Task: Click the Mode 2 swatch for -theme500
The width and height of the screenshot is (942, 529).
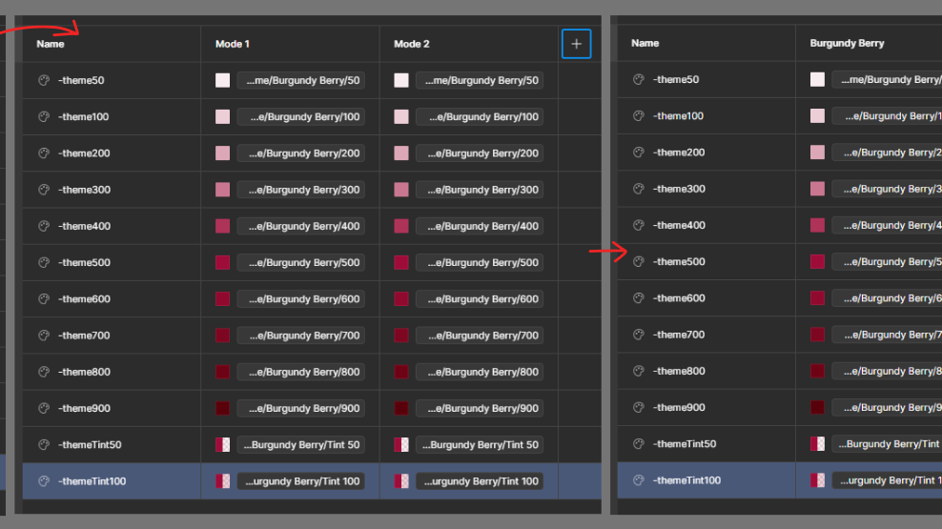Action: (401, 262)
